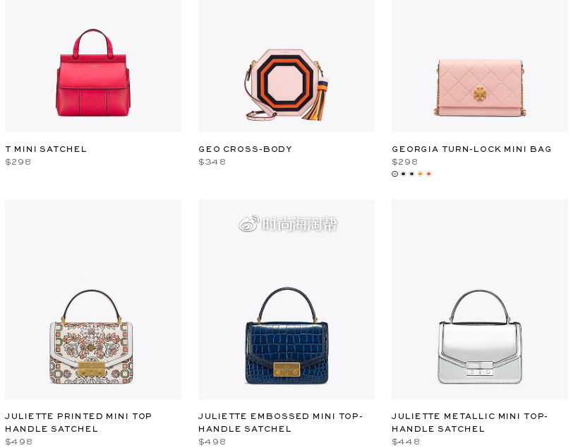The height and width of the screenshot is (448, 578).
Task: Choose the navy color swatch
Action: coord(411,174)
